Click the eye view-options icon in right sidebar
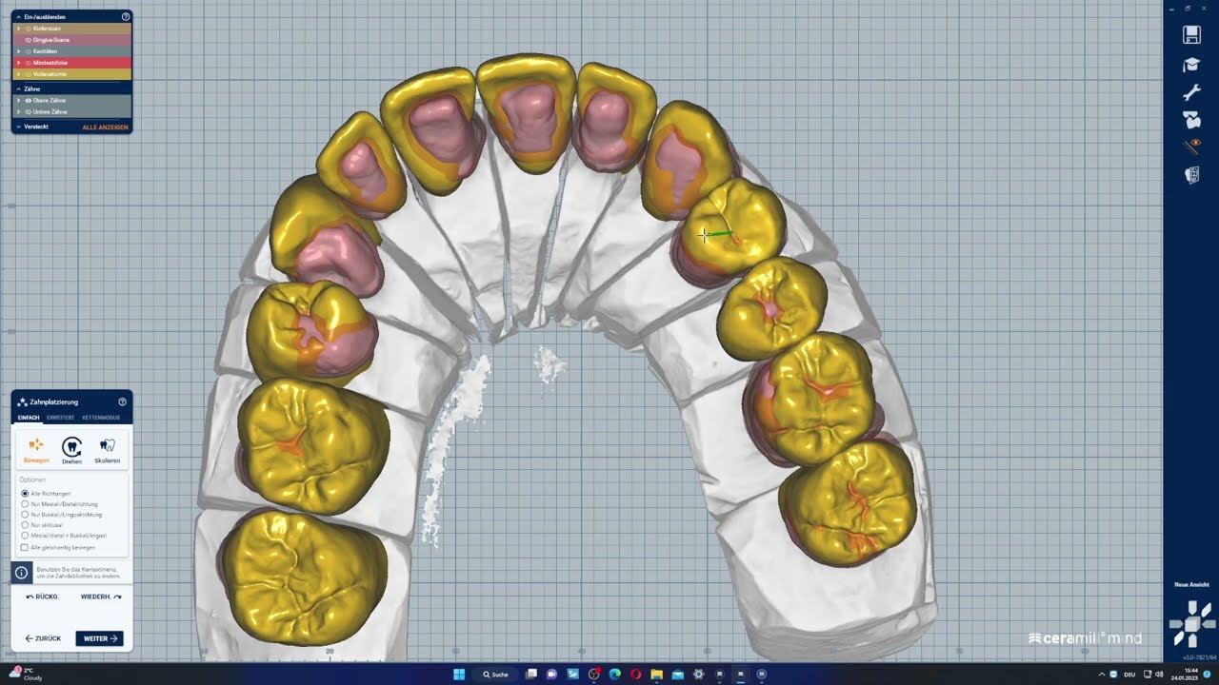 (1191, 147)
